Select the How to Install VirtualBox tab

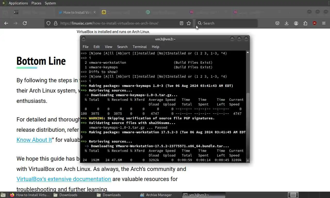77,12
